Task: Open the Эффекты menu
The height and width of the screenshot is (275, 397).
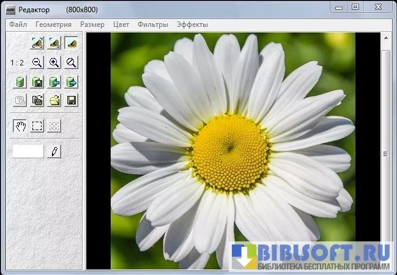Action: tap(192, 24)
